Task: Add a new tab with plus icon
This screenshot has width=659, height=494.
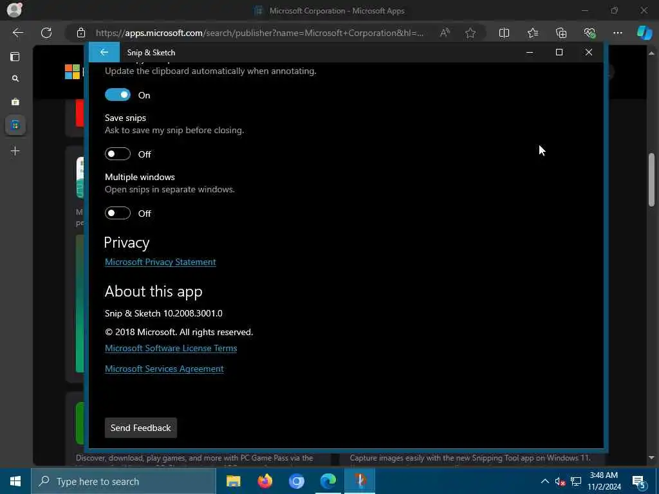Action: (x=15, y=151)
